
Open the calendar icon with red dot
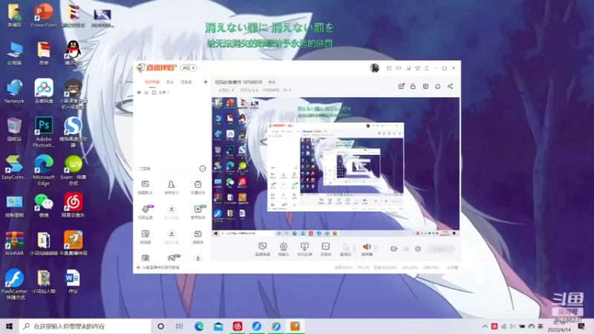click(401, 86)
